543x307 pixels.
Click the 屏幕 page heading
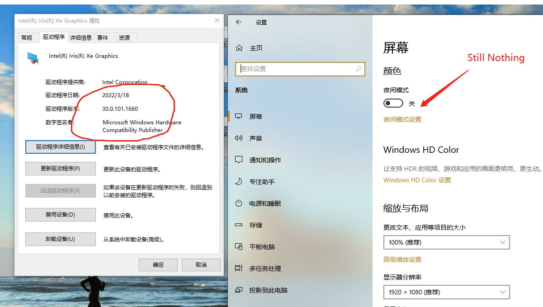[396, 48]
